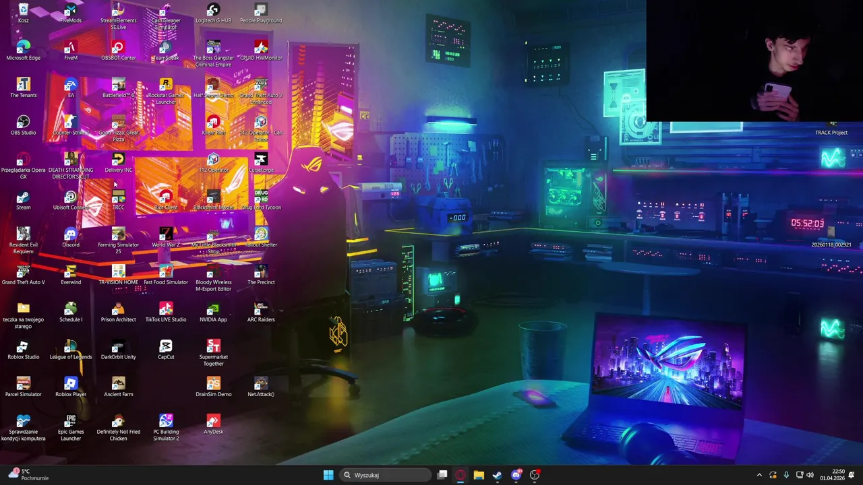Select Logitech G HUB shortcut
Screen dimensions: 863x485
[214, 13]
